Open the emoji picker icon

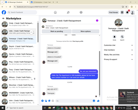pos(94,101)
